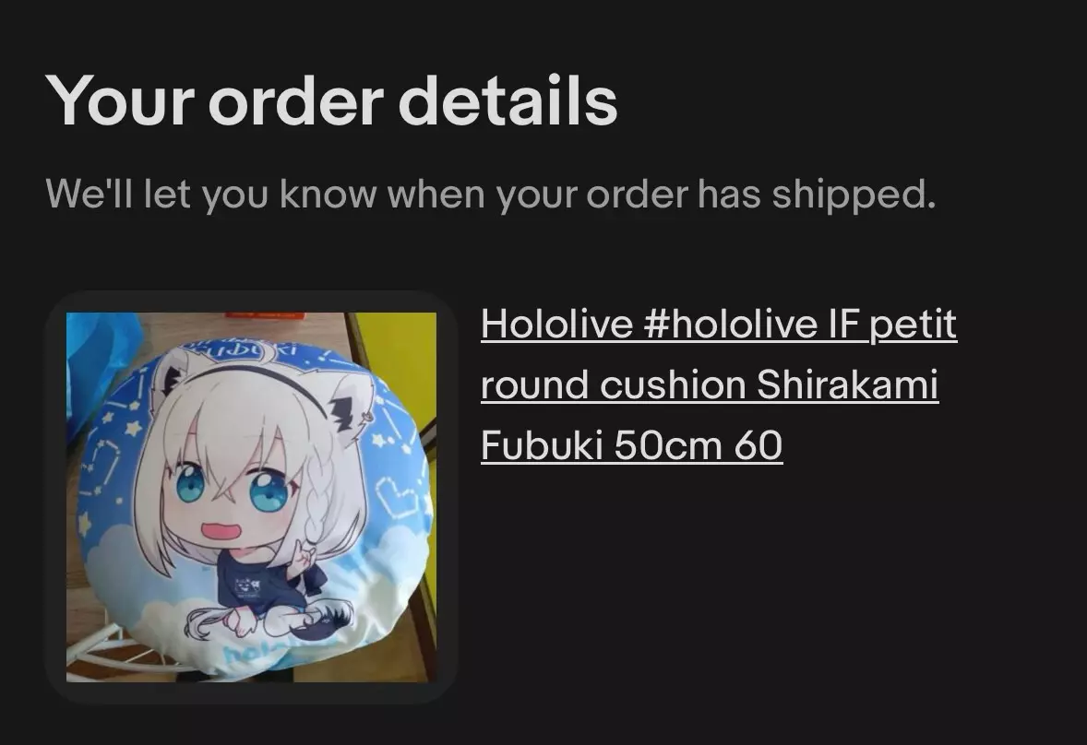Click the Shirakami Fubuki cushion product thumbnail
The height and width of the screenshot is (745, 1087).
pyautogui.click(x=251, y=497)
